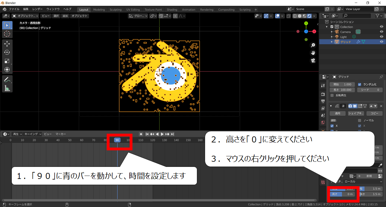Viewport: 386px width, 207px height.
Task: Click the シェイプキー apply button
Action: (x=356, y=113)
